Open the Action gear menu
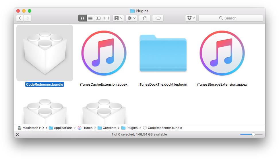Image resolution: width=279 pixels, height=159 pixels. pos(131,18)
